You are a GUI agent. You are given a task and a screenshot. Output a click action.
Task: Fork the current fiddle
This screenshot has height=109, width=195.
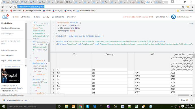click(x=36, y=17)
